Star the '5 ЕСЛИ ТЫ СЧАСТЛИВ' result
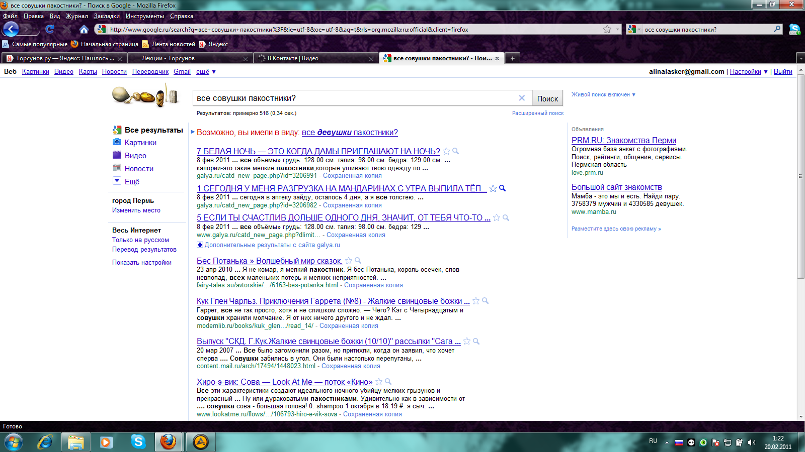The width and height of the screenshot is (805, 452). [497, 217]
